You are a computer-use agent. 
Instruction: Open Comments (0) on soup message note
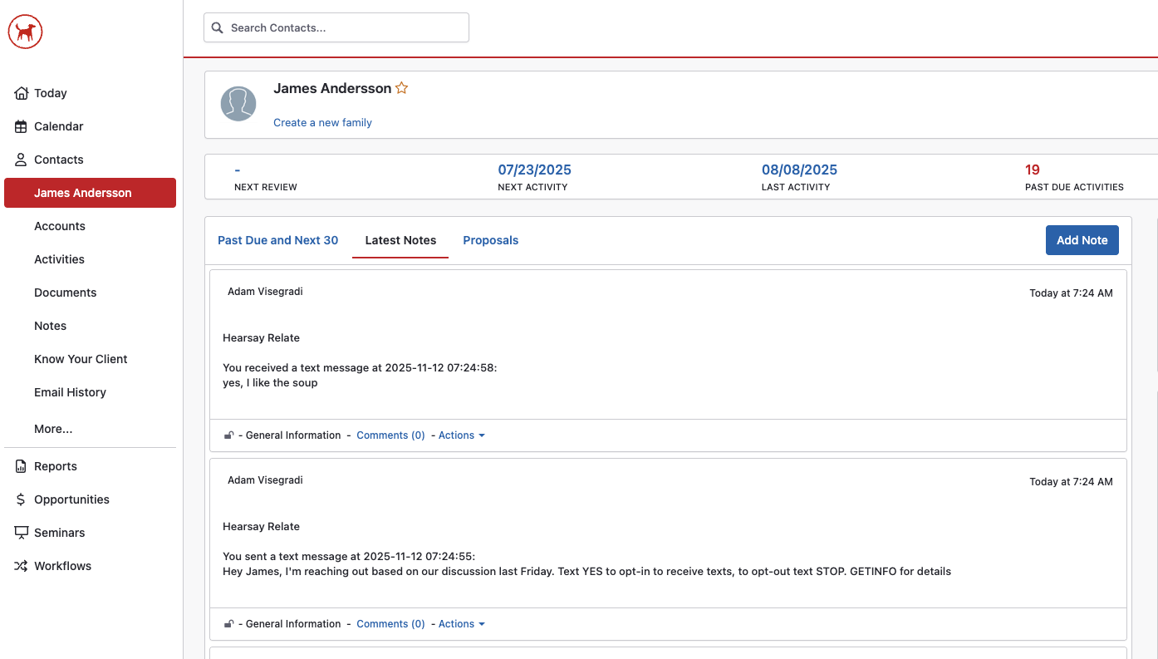pos(390,435)
